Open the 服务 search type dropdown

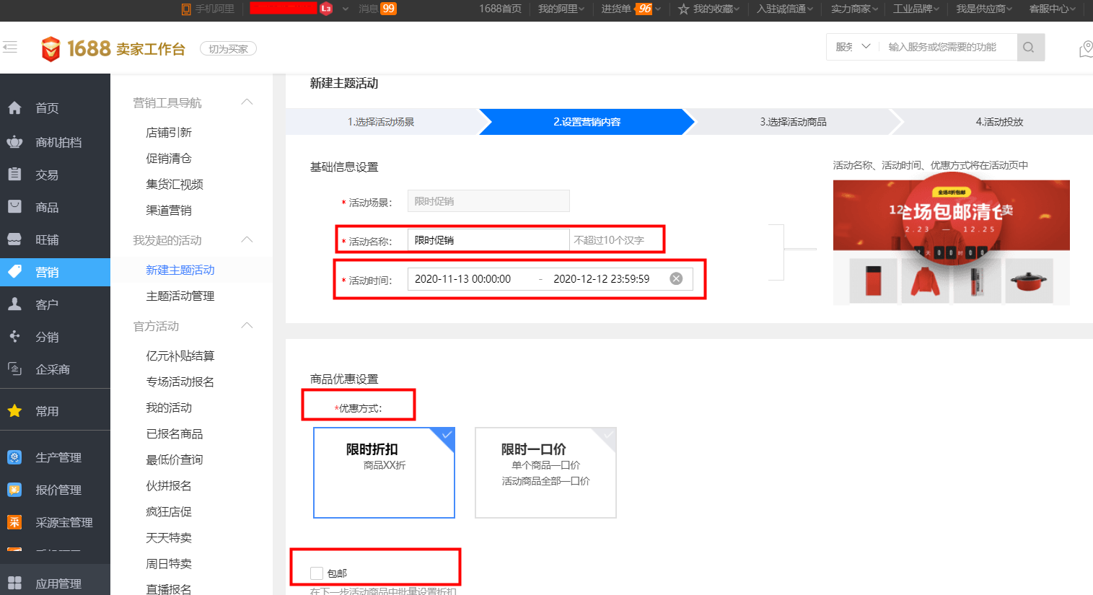[x=853, y=47]
